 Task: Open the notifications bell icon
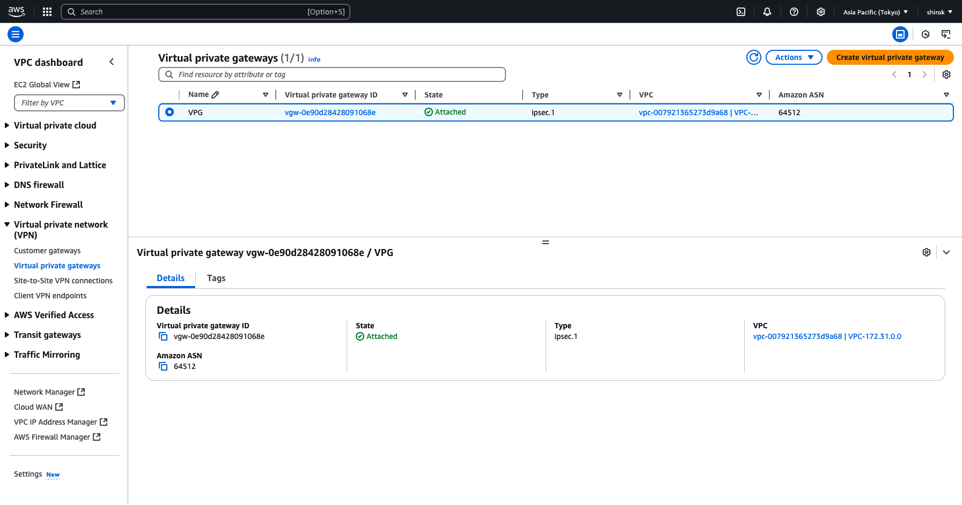[767, 11]
